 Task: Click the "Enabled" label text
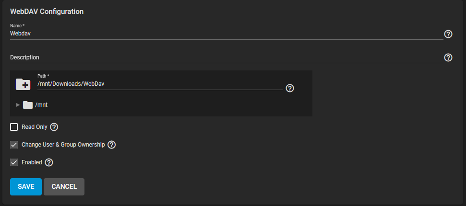pyautogui.click(x=32, y=162)
